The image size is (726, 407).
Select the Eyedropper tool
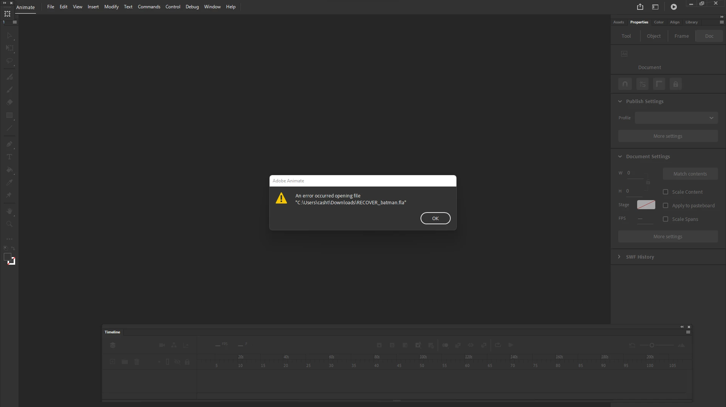point(9,182)
